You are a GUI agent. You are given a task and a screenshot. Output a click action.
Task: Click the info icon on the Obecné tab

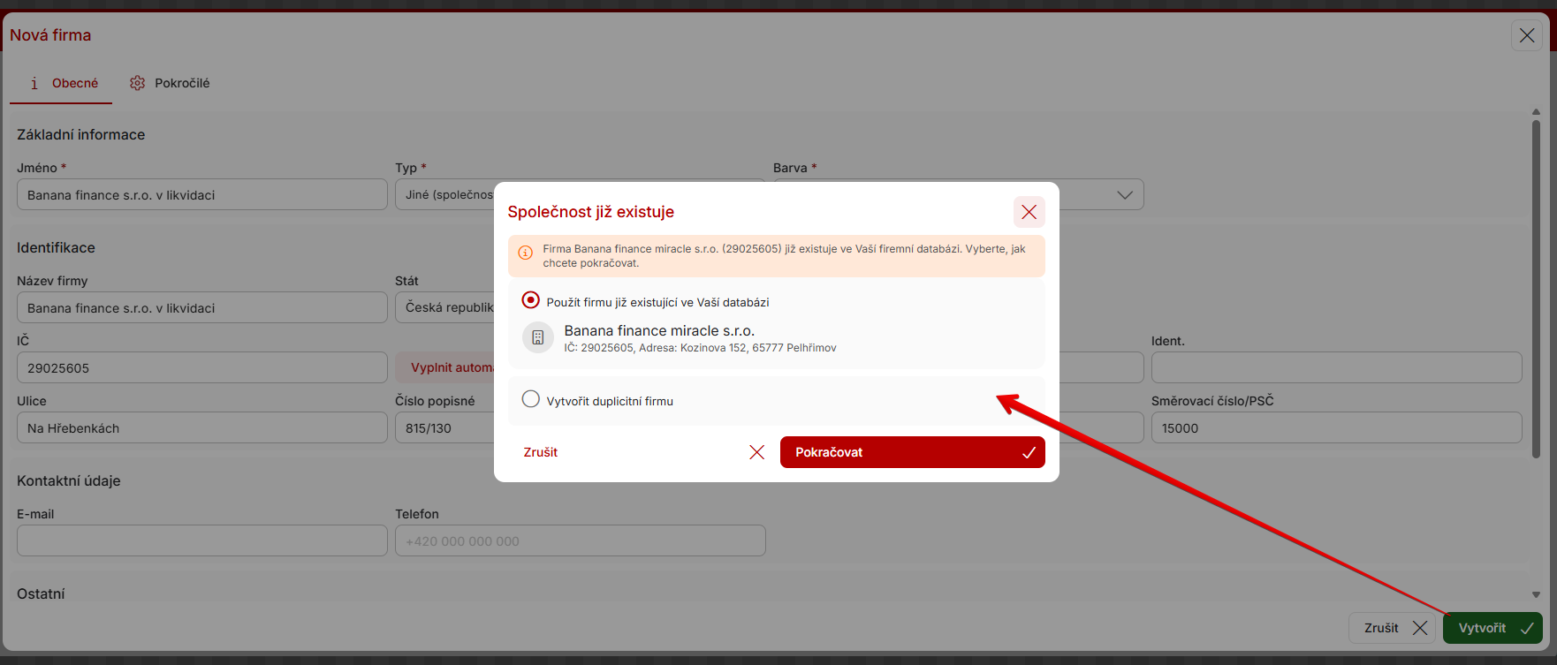coord(34,83)
